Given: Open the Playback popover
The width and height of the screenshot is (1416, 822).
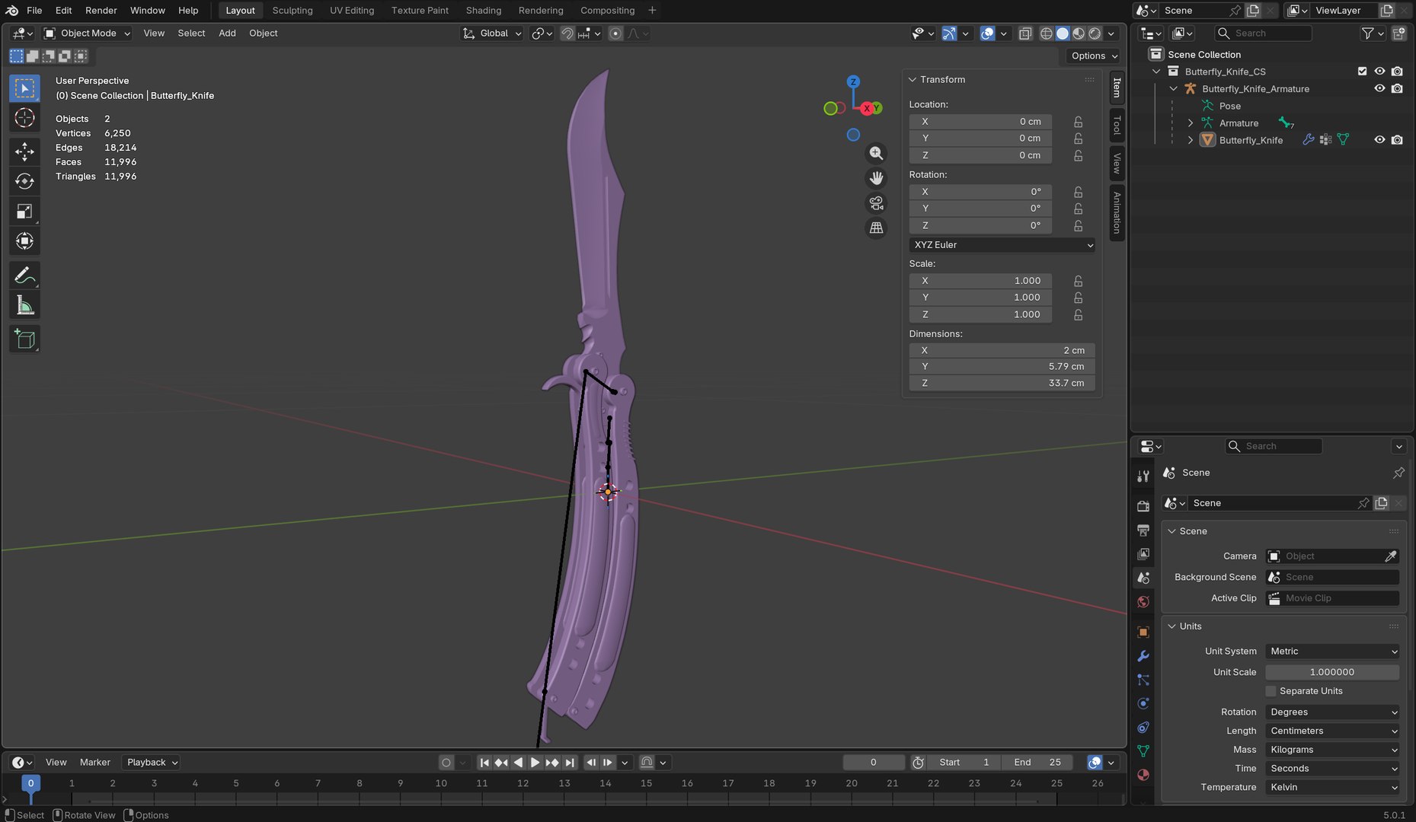Looking at the screenshot, I should pos(152,763).
